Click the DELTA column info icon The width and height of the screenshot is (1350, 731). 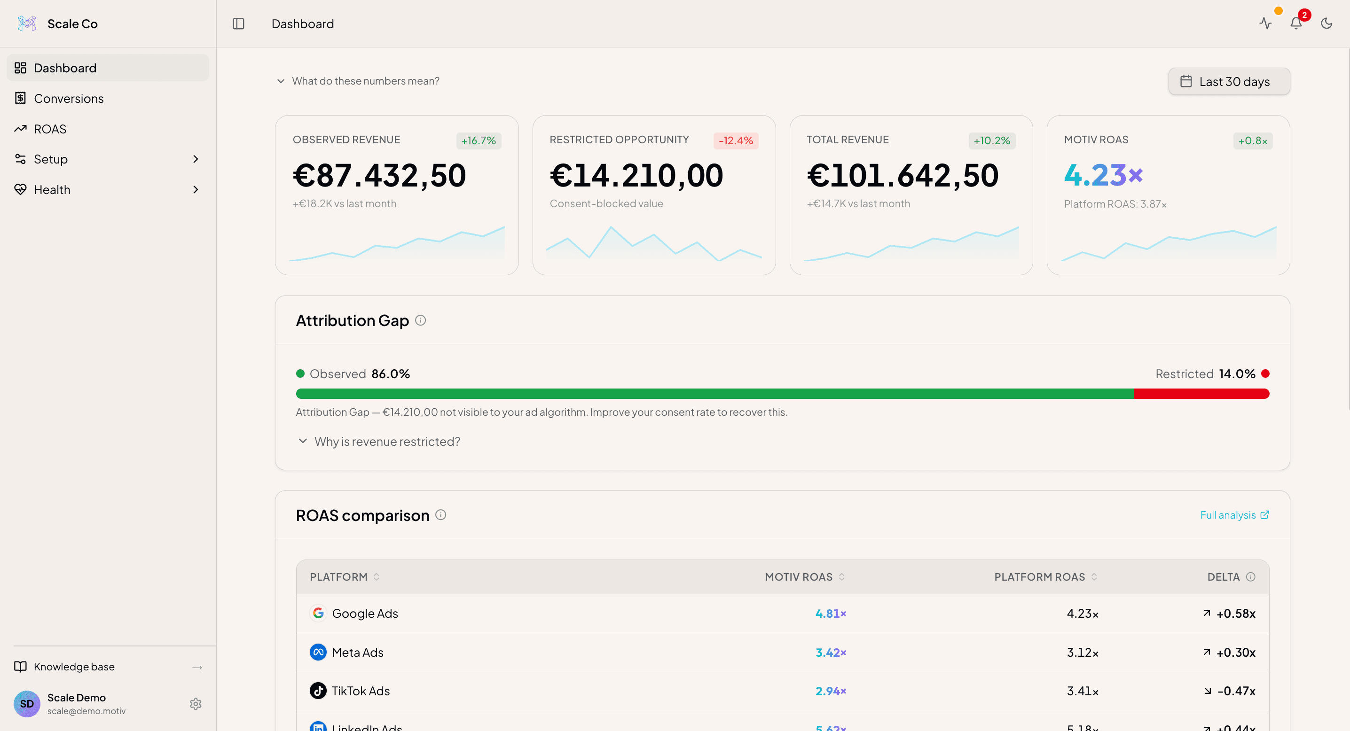pos(1250,576)
